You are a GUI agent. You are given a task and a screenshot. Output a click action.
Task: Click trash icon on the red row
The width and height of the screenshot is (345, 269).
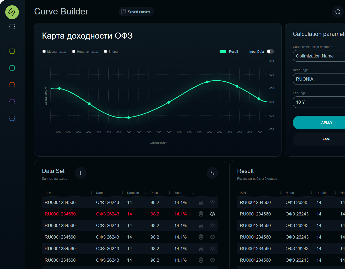[x=201, y=214]
